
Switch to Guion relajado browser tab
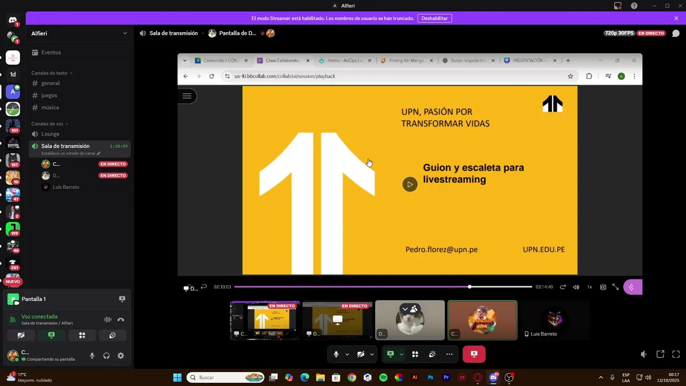pyautogui.click(x=468, y=61)
